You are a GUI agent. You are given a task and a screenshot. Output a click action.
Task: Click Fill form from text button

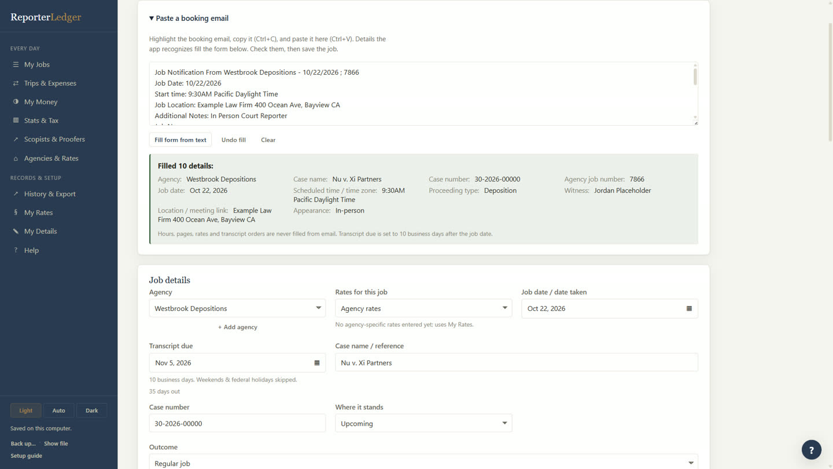click(x=180, y=140)
